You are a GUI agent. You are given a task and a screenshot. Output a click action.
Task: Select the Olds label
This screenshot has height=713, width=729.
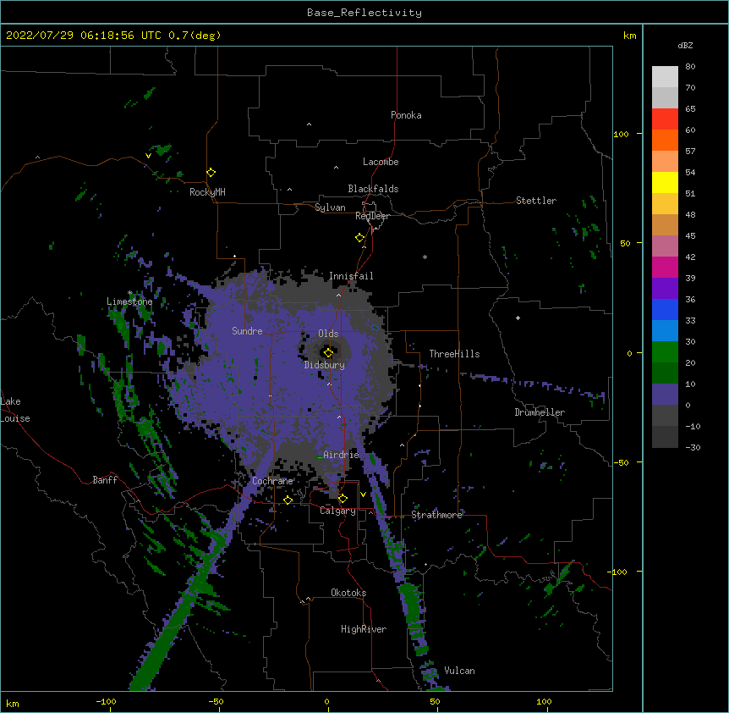tap(328, 334)
